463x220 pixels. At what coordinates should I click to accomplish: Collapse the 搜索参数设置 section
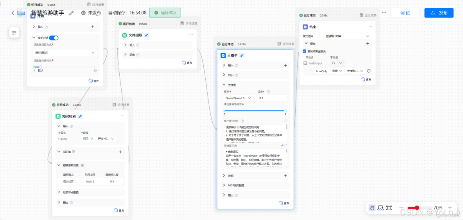(59, 165)
